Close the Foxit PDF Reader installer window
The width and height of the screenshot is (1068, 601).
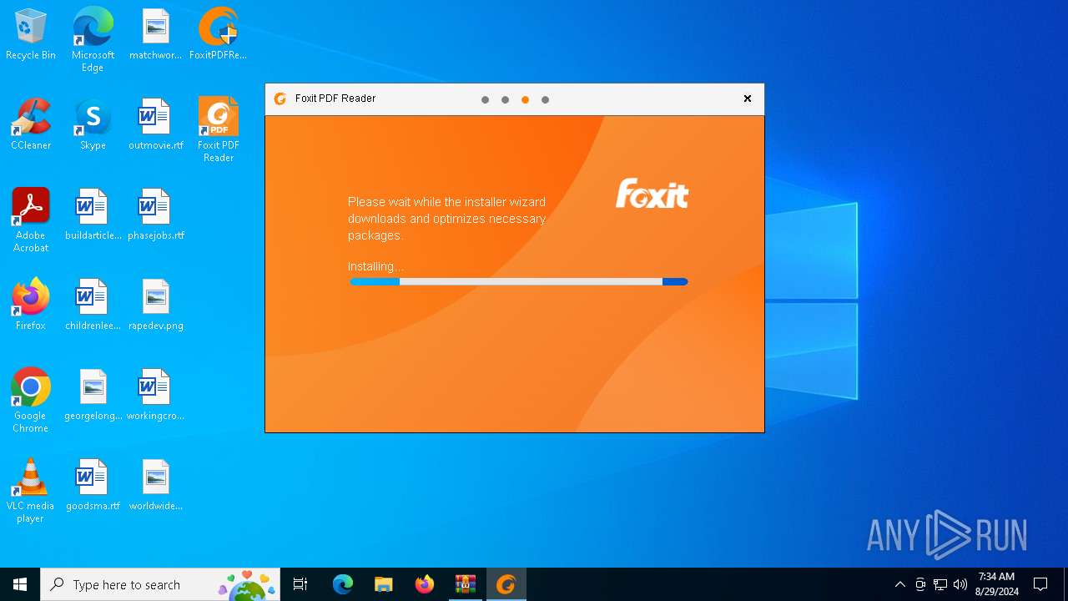click(748, 98)
